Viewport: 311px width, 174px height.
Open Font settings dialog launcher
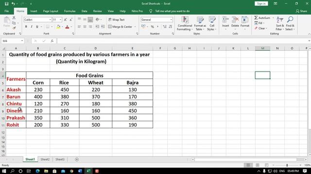[x=73, y=34]
